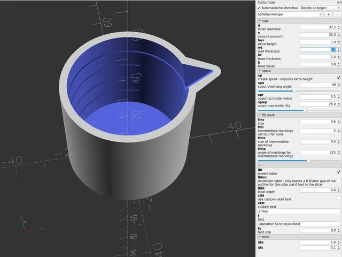Click the $fa value field
Screen dimensions: 342x257
[318, 243]
